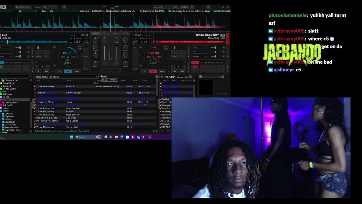The height and width of the screenshot is (204, 362).
Task: Set loop OUT on the left deck
Action: coord(46,71)
